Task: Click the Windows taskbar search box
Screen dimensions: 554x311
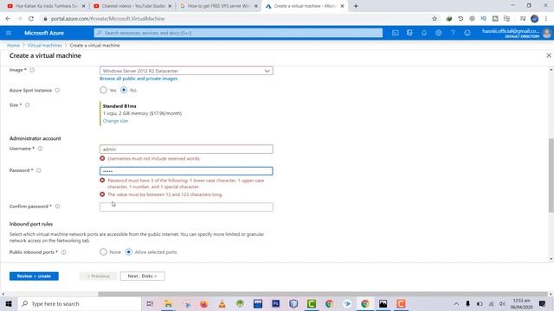Action: click(79, 303)
